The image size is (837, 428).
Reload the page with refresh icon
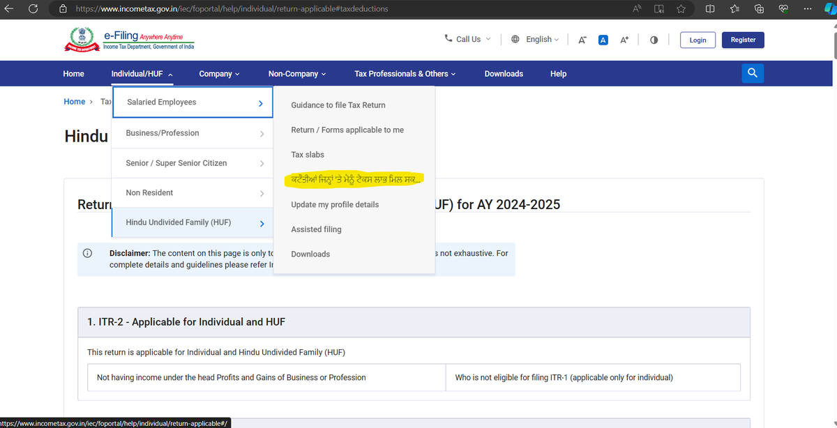[33, 9]
